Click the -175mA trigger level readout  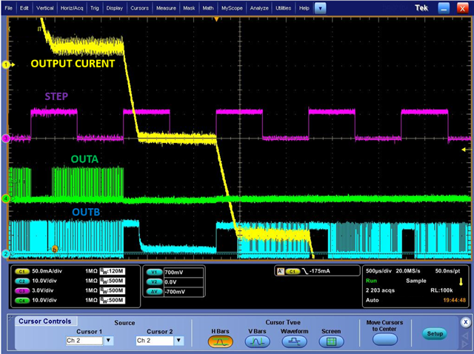[319, 271]
